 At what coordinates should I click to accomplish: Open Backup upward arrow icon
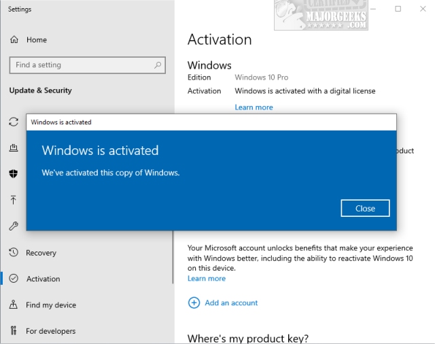(14, 200)
